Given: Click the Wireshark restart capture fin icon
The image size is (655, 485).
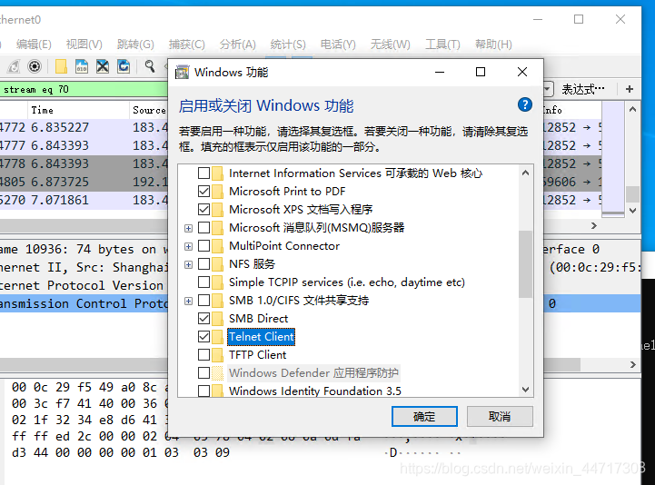Looking at the screenshot, I should pos(15,66).
